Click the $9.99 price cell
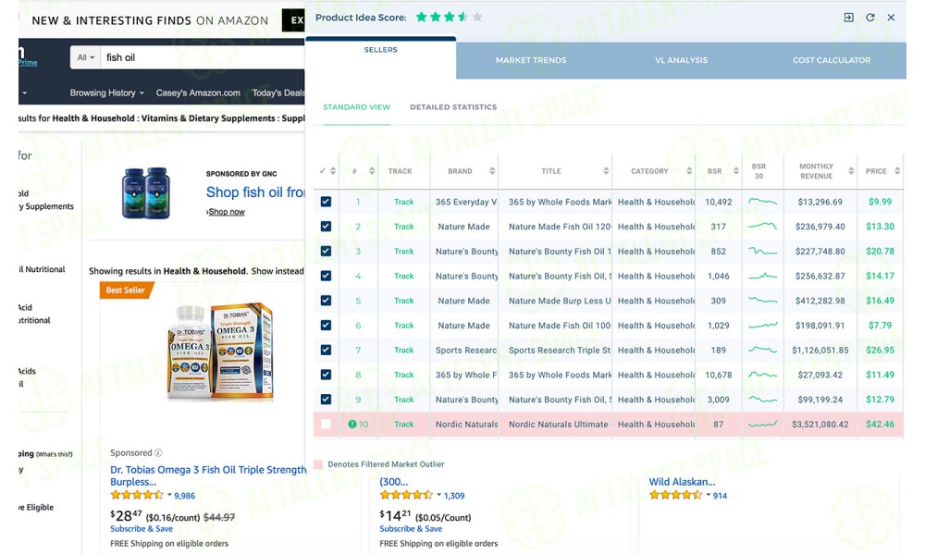Viewport: 925px width, 555px height. click(x=881, y=202)
